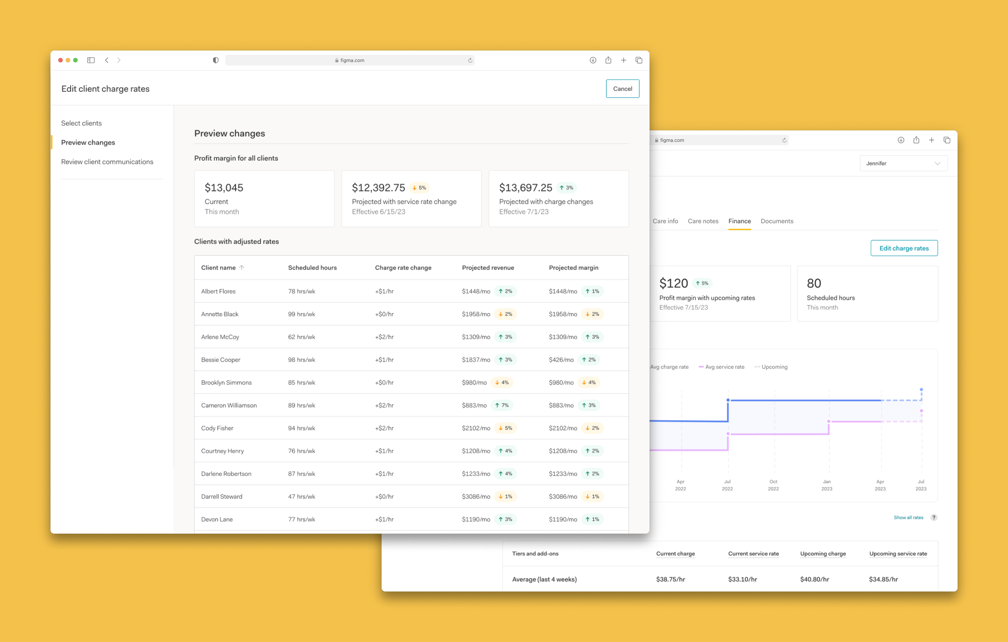This screenshot has width=1008, height=642.
Task: Click share icon in rear browser window
Action: point(916,140)
